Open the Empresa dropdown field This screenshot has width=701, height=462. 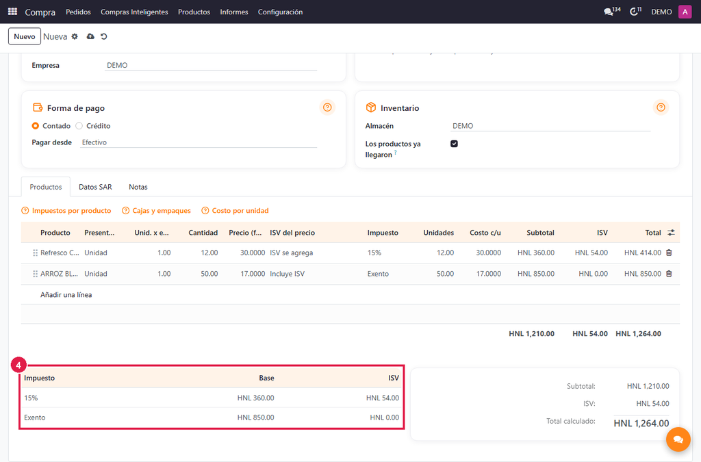(211, 65)
